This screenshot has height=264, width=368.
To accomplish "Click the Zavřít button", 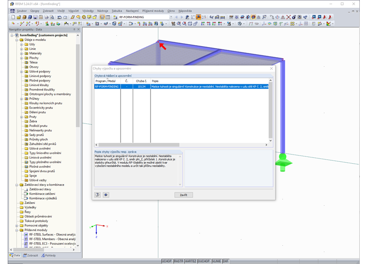I will click(184, 195).
